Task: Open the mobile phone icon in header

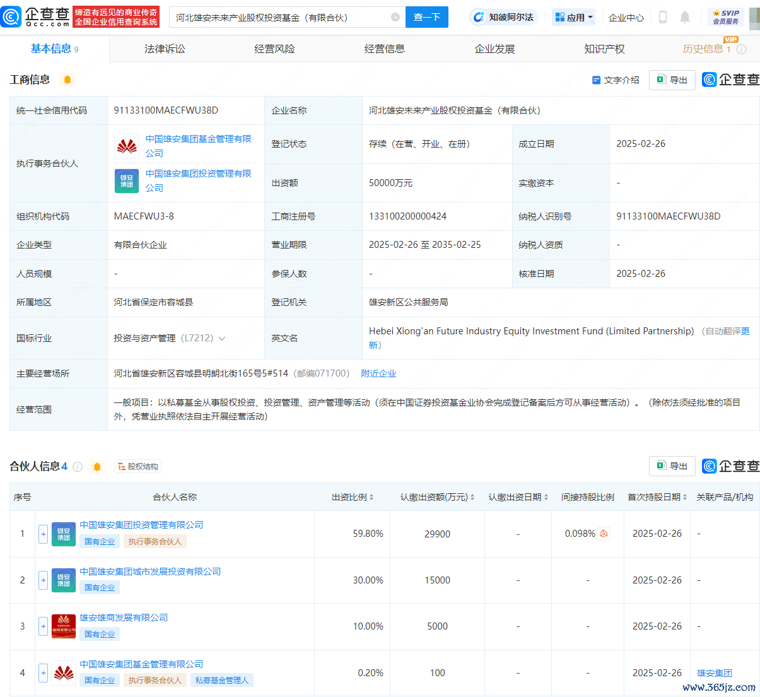Action: 662,17
